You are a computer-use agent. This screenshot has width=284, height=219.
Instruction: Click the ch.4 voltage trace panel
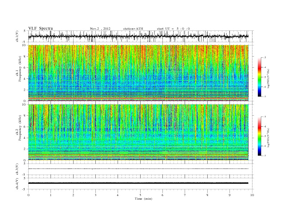click(x=141, y=184)
